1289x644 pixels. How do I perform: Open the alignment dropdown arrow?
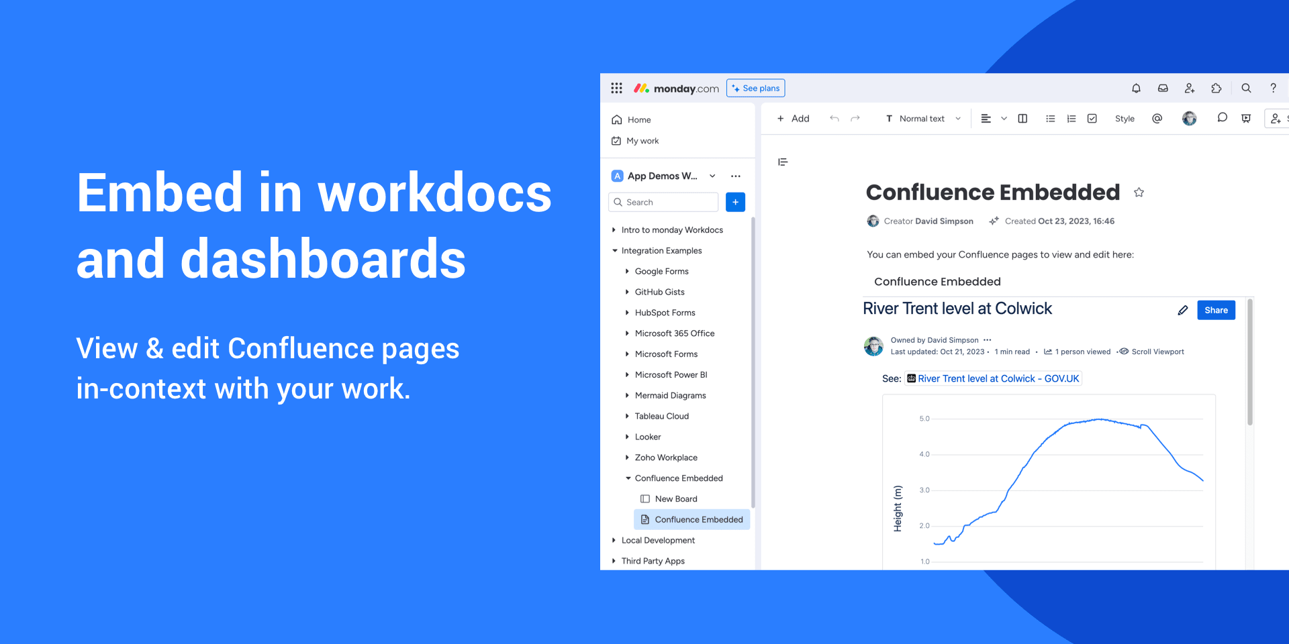pos(1004,119)
